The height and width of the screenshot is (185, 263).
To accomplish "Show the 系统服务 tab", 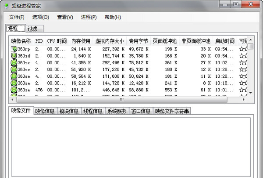I will coord(117,111).
